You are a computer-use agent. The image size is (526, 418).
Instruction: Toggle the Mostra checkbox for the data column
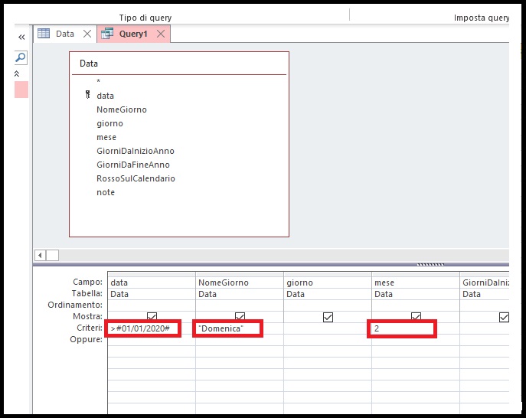152,317
